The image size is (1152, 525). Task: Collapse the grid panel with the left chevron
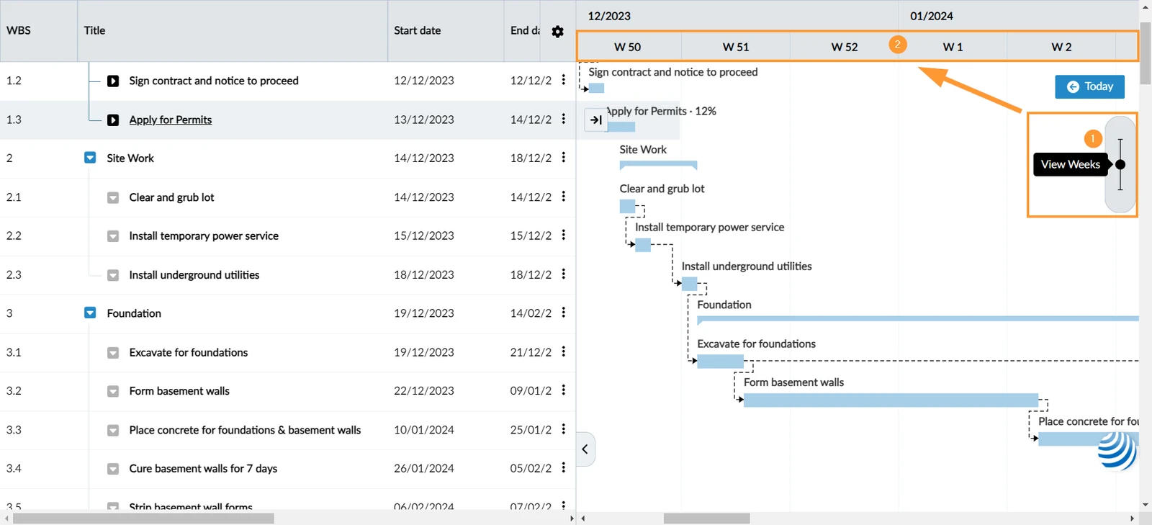[585, 449]
